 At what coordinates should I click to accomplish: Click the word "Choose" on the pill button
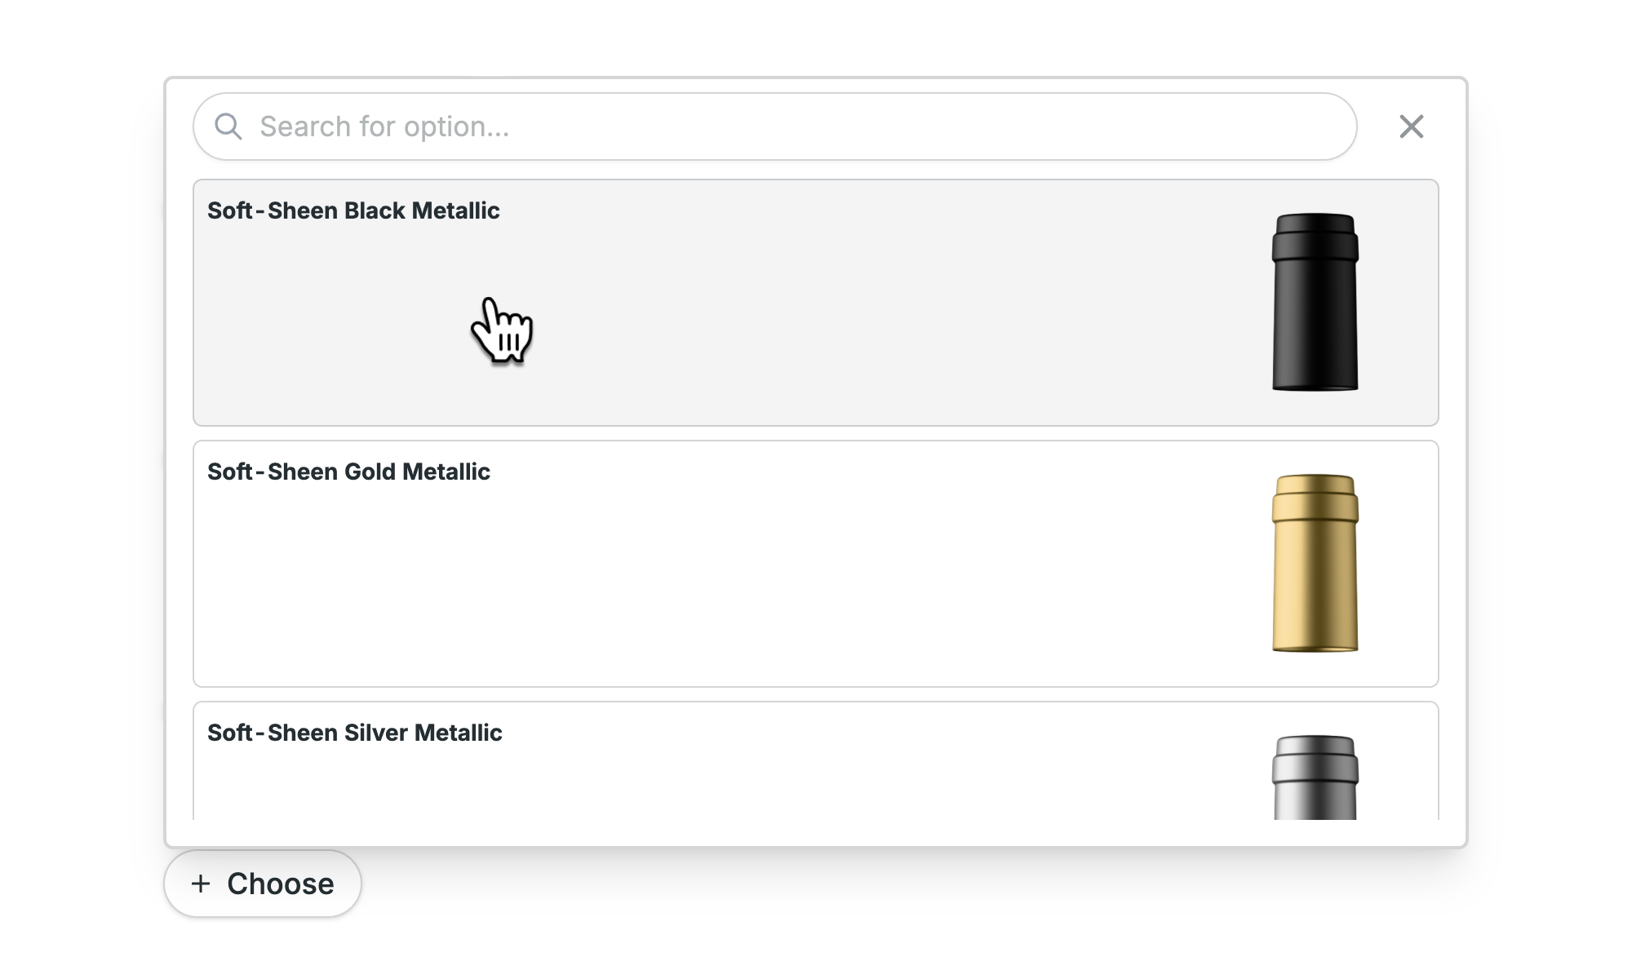(x=281, y=884)
